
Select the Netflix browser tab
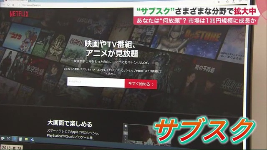pos(16,1)
